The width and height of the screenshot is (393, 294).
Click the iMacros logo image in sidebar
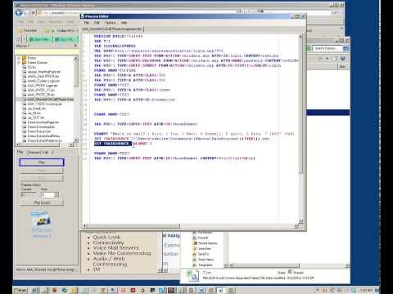tap(41, 225)
